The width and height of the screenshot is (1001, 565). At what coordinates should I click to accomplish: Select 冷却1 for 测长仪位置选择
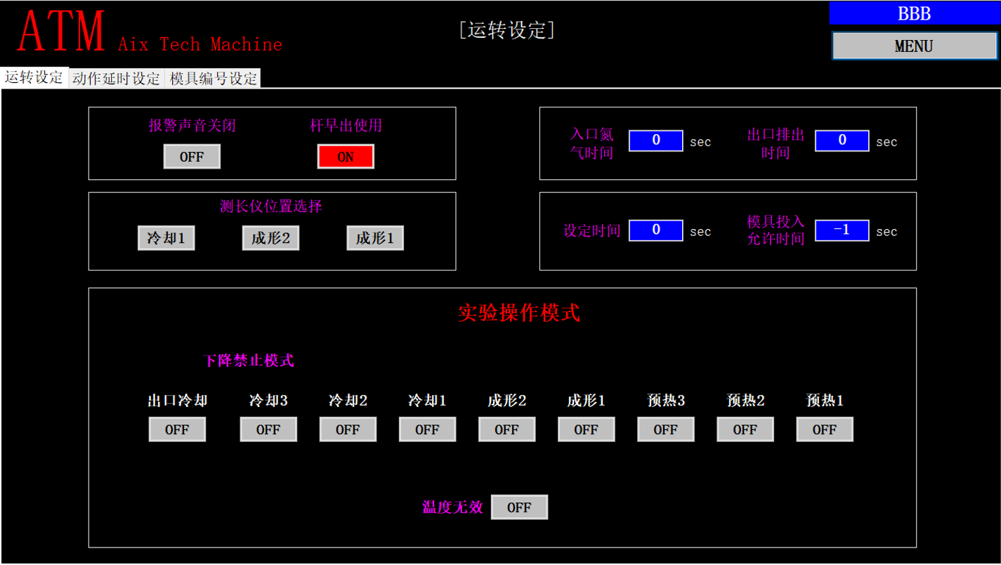(x=166, y=238)
